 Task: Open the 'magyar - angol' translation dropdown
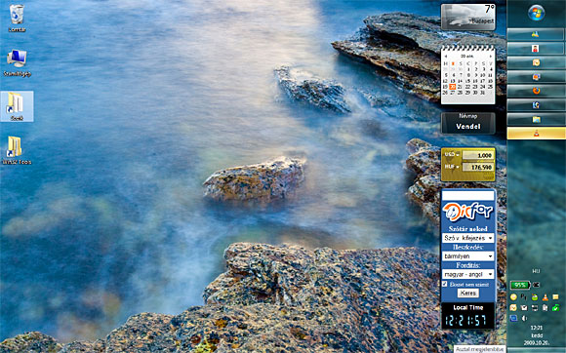tap(468, 274)
